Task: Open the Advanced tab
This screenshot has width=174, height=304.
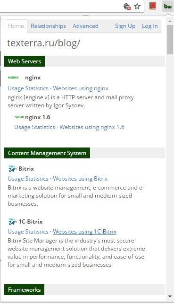Action: pyautogui.click(x=85, y=26)
